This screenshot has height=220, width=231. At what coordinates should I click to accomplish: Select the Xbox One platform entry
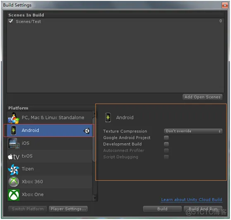pyautogui.click(x=50, y=195)
